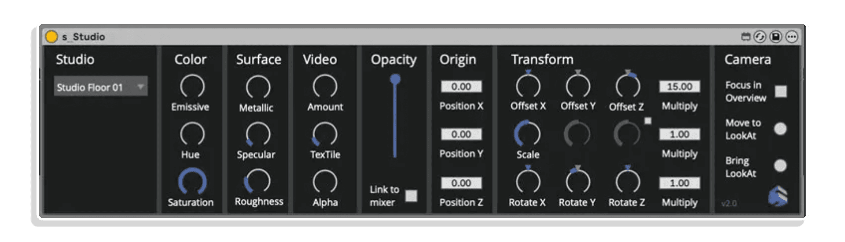Image resolution: width=845 pixels, height=242 pixels.
Task: Click the TexTile knob
Action: (x=325, y=134)
